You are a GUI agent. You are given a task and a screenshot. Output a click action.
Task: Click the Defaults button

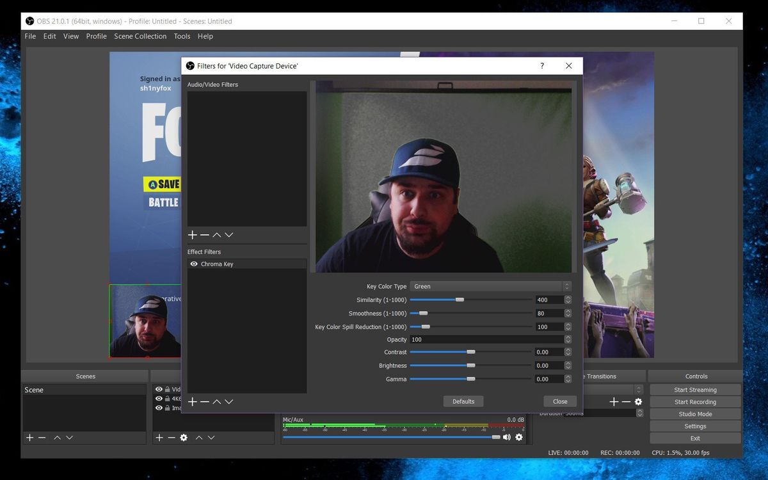click(x=463, y=401)
